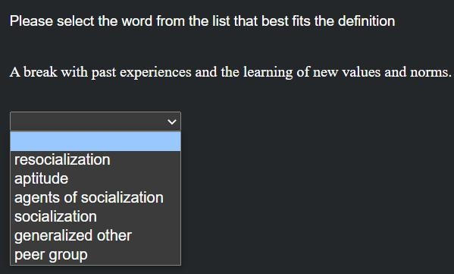Click the word "norms" in the definition

[429, 72]
